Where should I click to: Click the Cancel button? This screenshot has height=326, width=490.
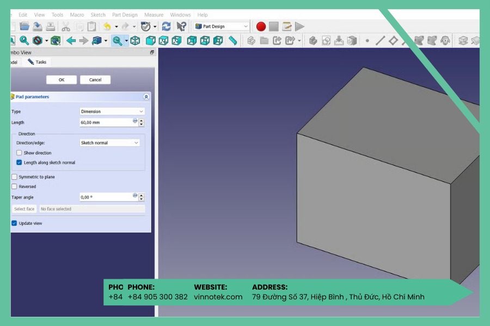[x=95, y=80]
